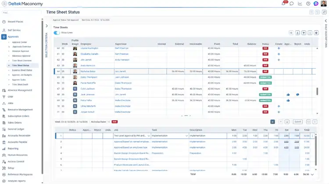Screen dimensions: 329x184
Task: Click Description field Implementation in line row 1
Action: pos(208,135)
